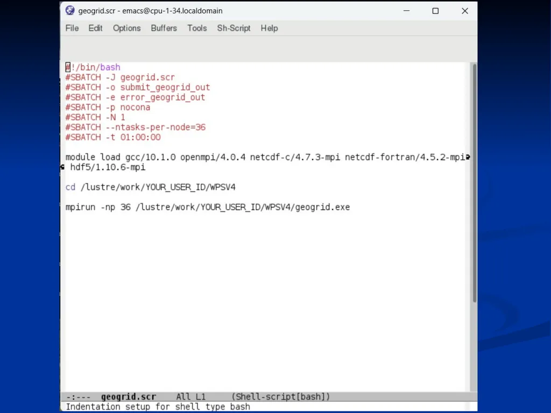
Task: Click the '#SBATCH -J geogrid.scr' line
Action: point(120,77)
